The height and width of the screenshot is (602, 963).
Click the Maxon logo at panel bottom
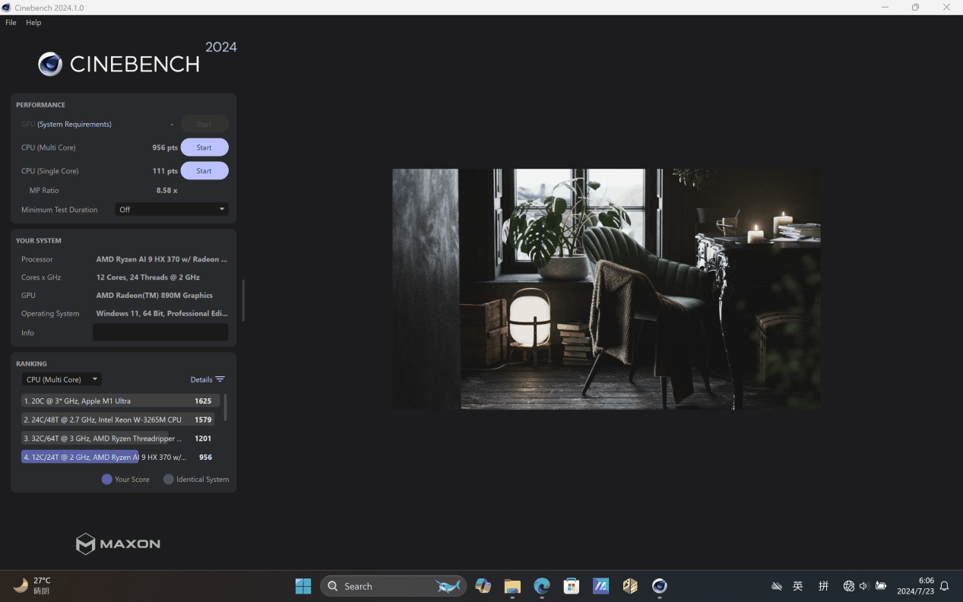[118, 543]
